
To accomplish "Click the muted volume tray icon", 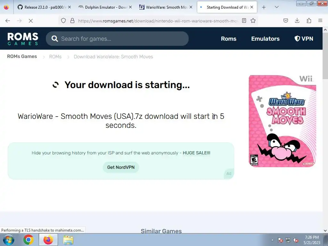I will click(x=296, y=240).
